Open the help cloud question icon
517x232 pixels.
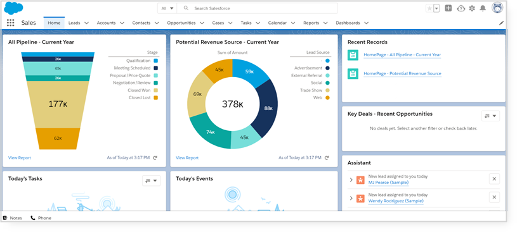461,8
